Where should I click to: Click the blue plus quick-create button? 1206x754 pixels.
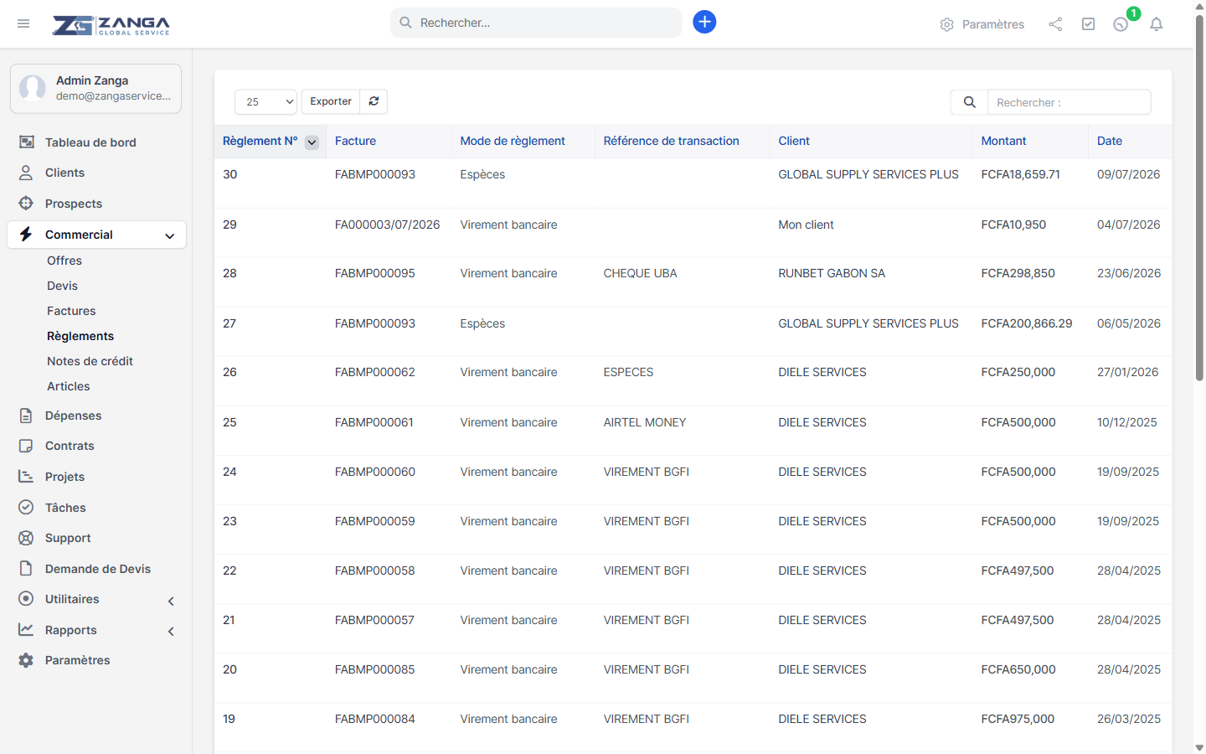pyautogui.click(x=704, y=22)
